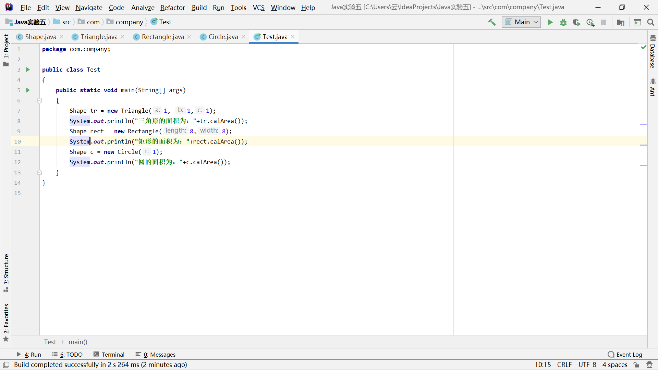Screen dimensions: 658x370
Task: Click the 'company' breadcrumb folder
Action: 125,22
